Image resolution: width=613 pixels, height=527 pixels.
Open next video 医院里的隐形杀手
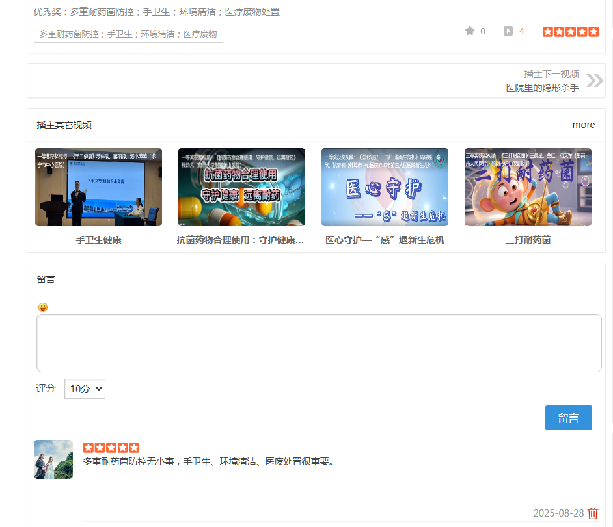coord(542,86)
